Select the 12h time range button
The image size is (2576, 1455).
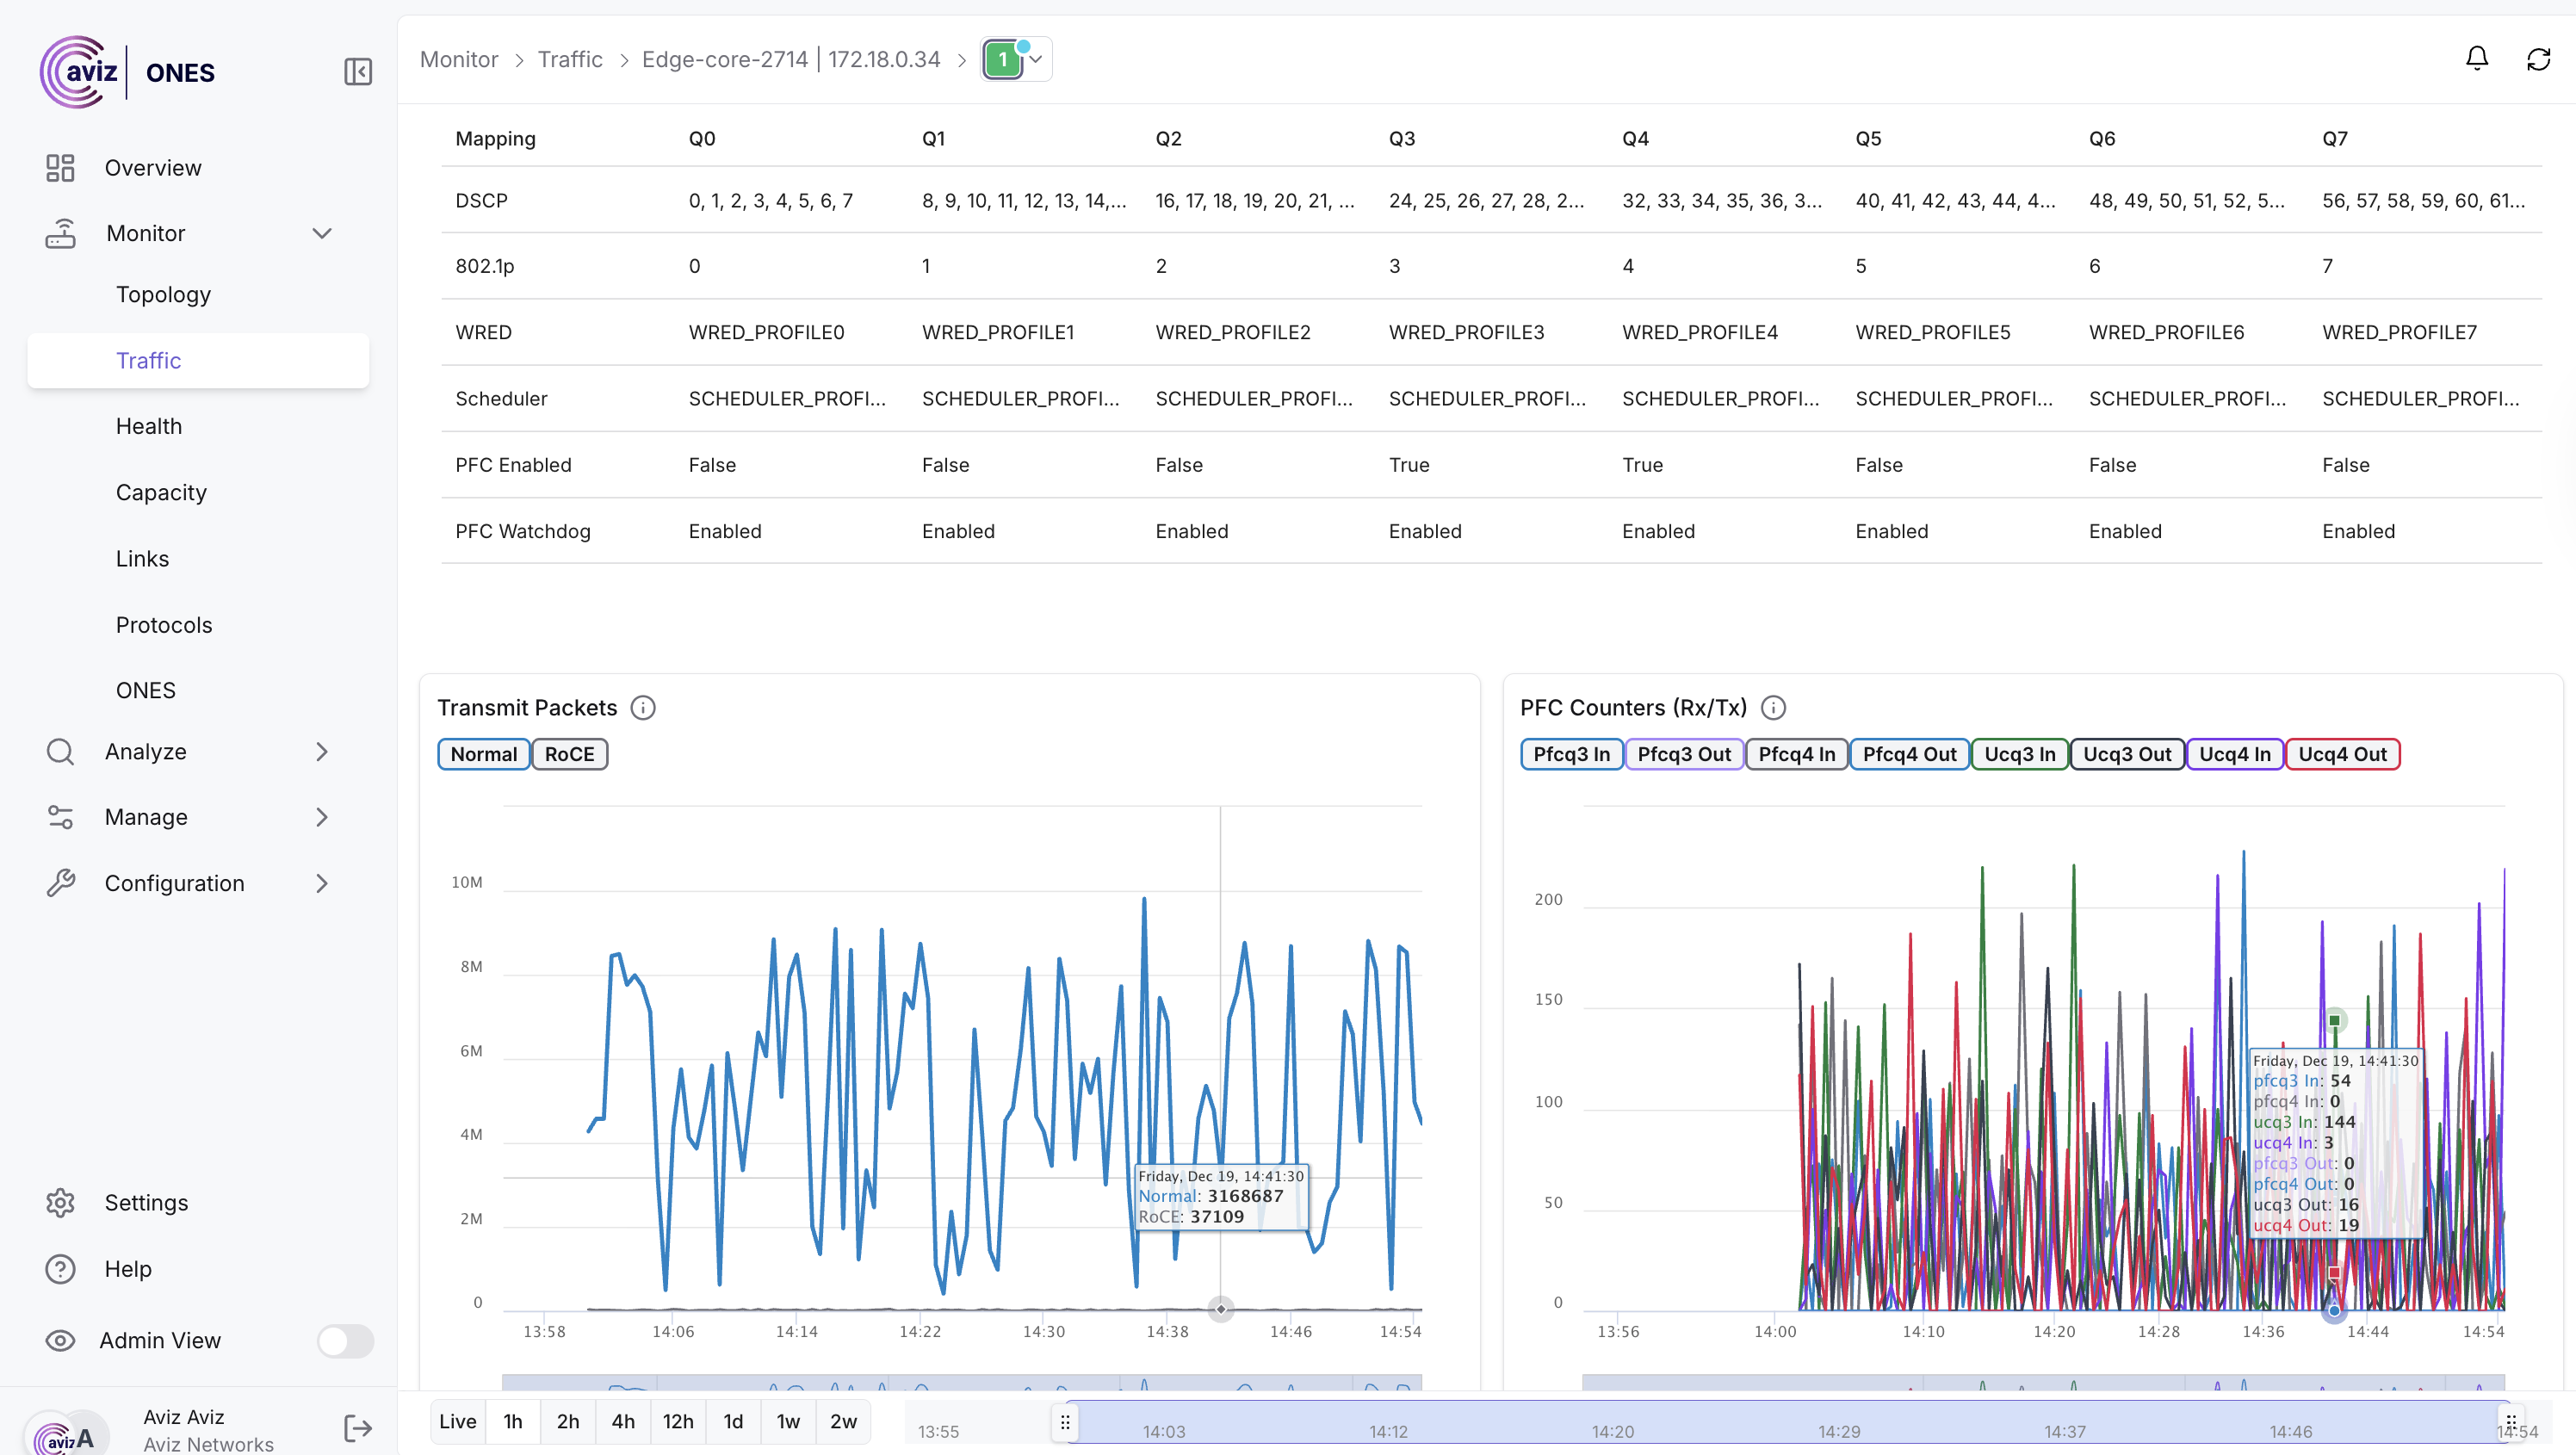(677, 1421)
